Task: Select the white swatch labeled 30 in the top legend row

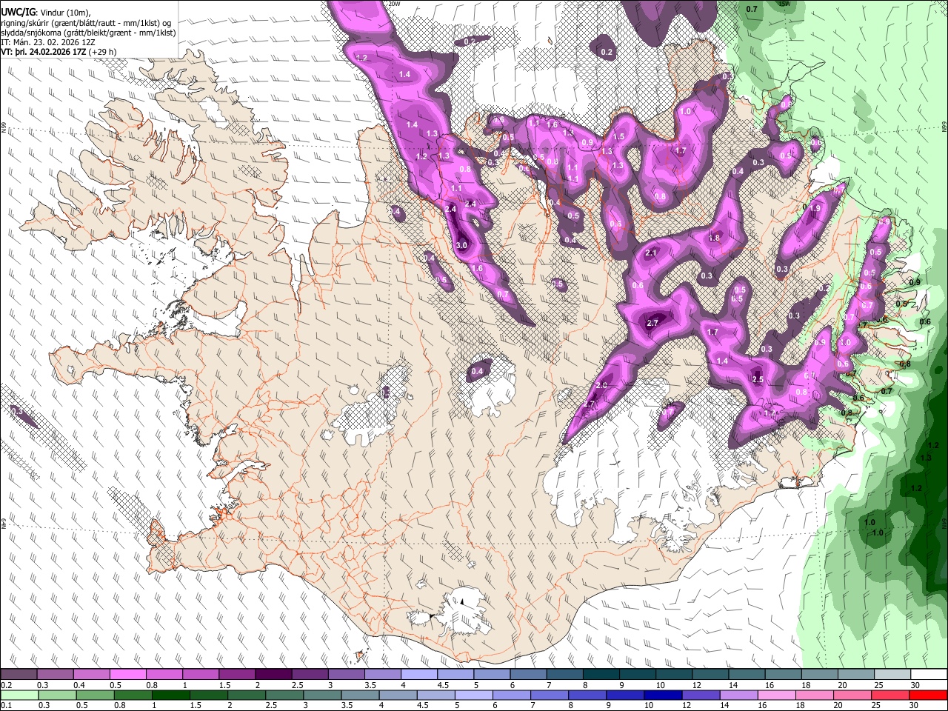Action: [x=930, y=675]
